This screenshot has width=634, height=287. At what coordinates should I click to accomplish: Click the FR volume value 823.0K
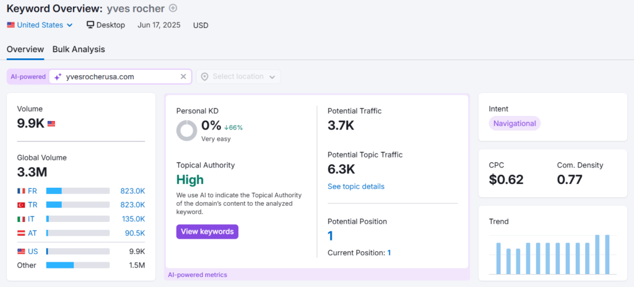(x=132, y=191)
